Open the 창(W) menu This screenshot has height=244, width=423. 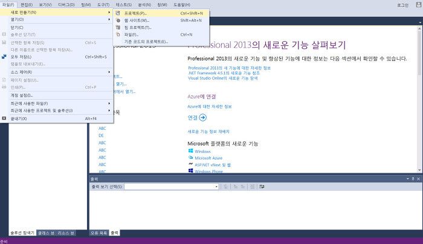coord(162,5)
